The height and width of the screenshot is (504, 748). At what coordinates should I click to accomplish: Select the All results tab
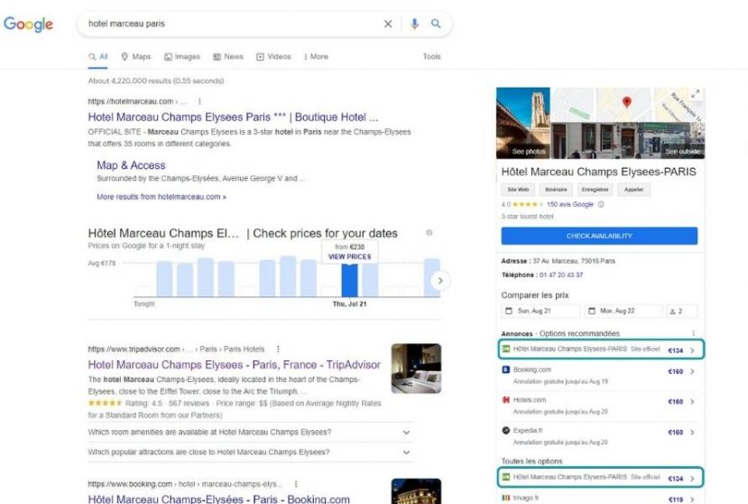click(x=98, y=56)
